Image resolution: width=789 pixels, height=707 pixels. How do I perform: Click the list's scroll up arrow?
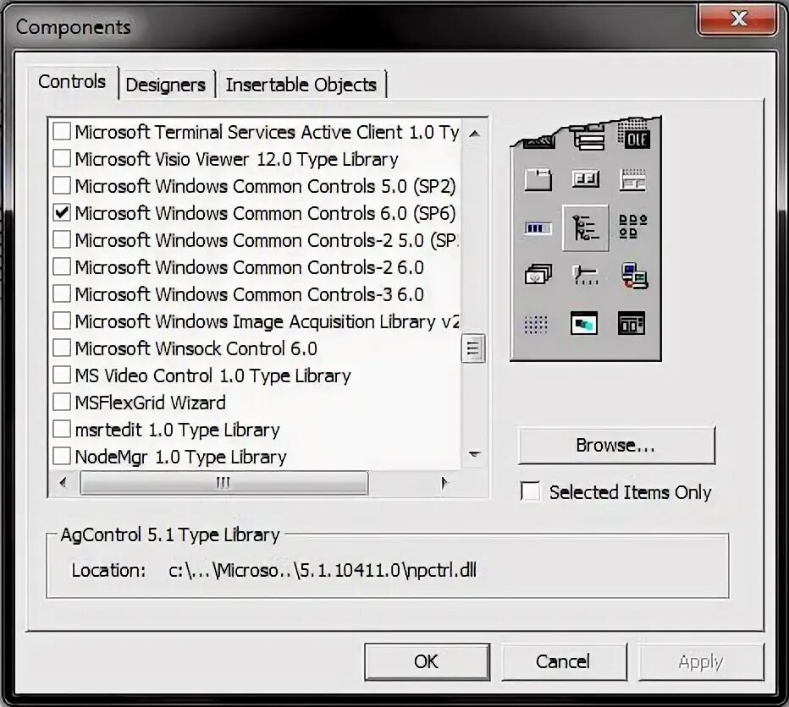click(x=474, y=134)
